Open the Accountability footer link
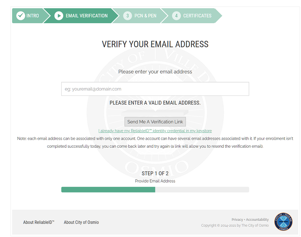This screenshot has width=301, height=237. (x=257, y=219)
